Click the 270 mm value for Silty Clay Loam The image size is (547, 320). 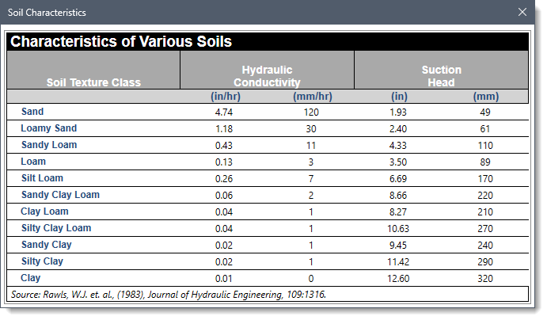[x=485, y=229]
